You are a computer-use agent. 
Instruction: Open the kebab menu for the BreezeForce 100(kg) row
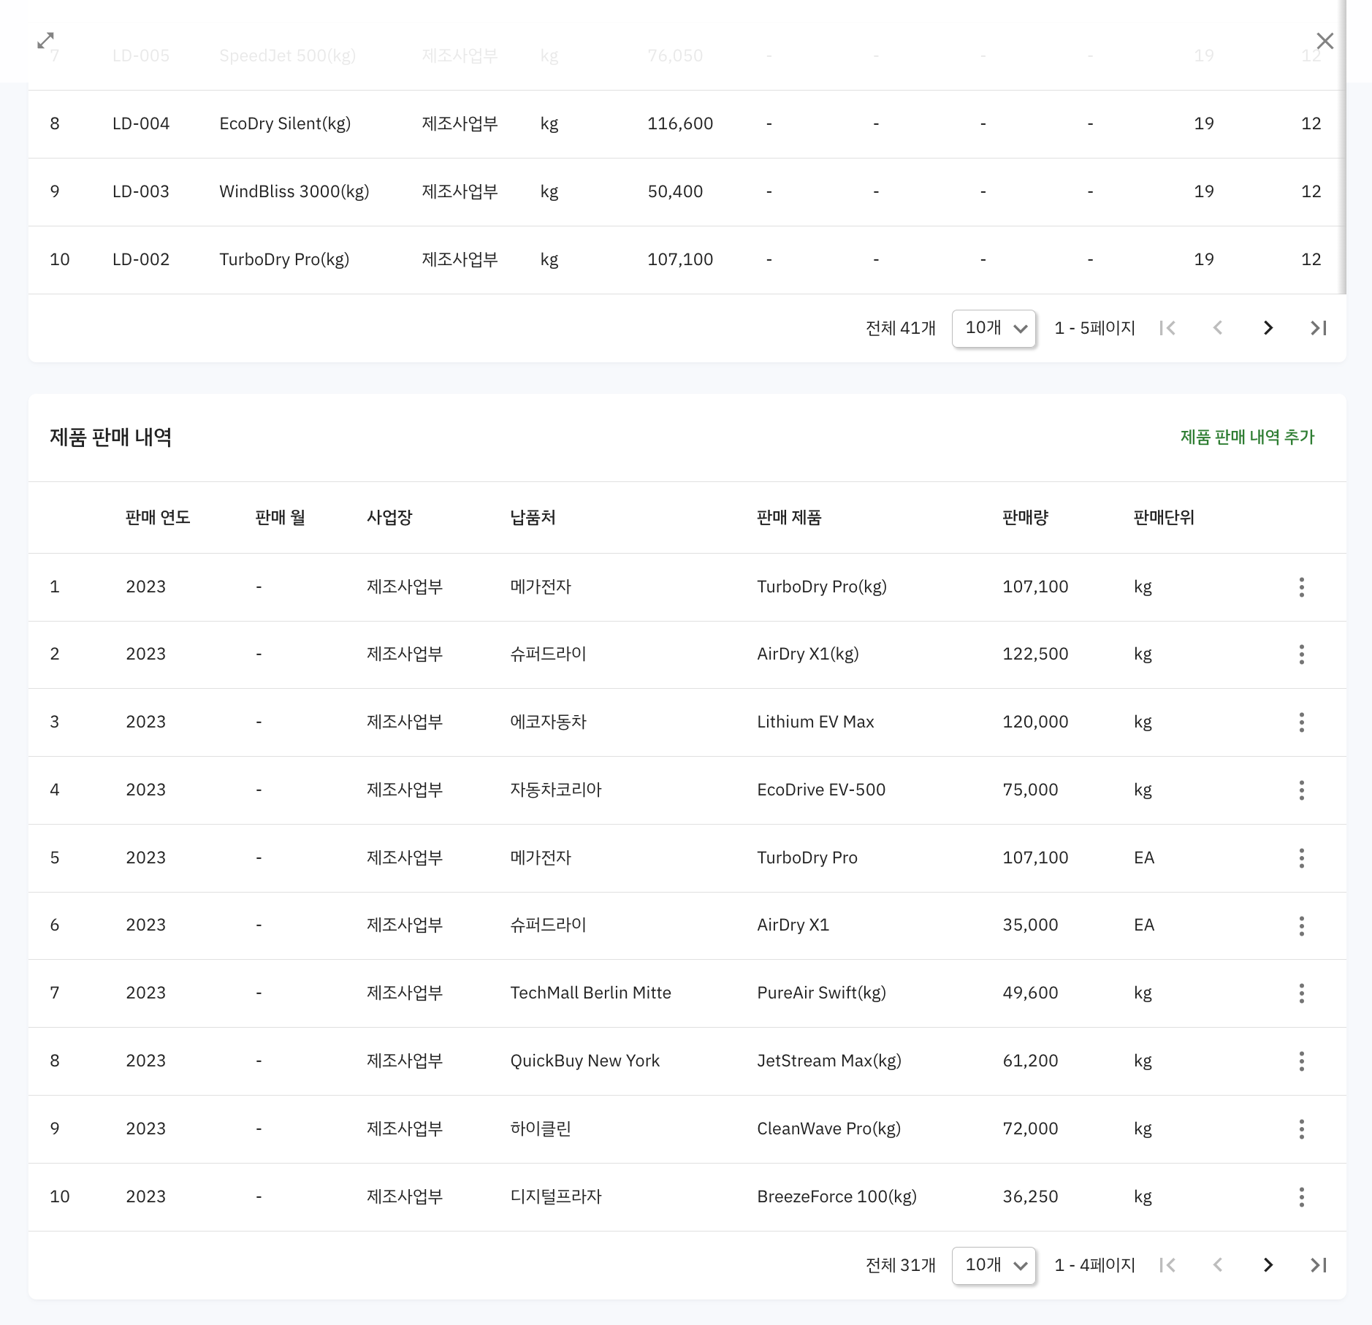tap(1301, 1197)
